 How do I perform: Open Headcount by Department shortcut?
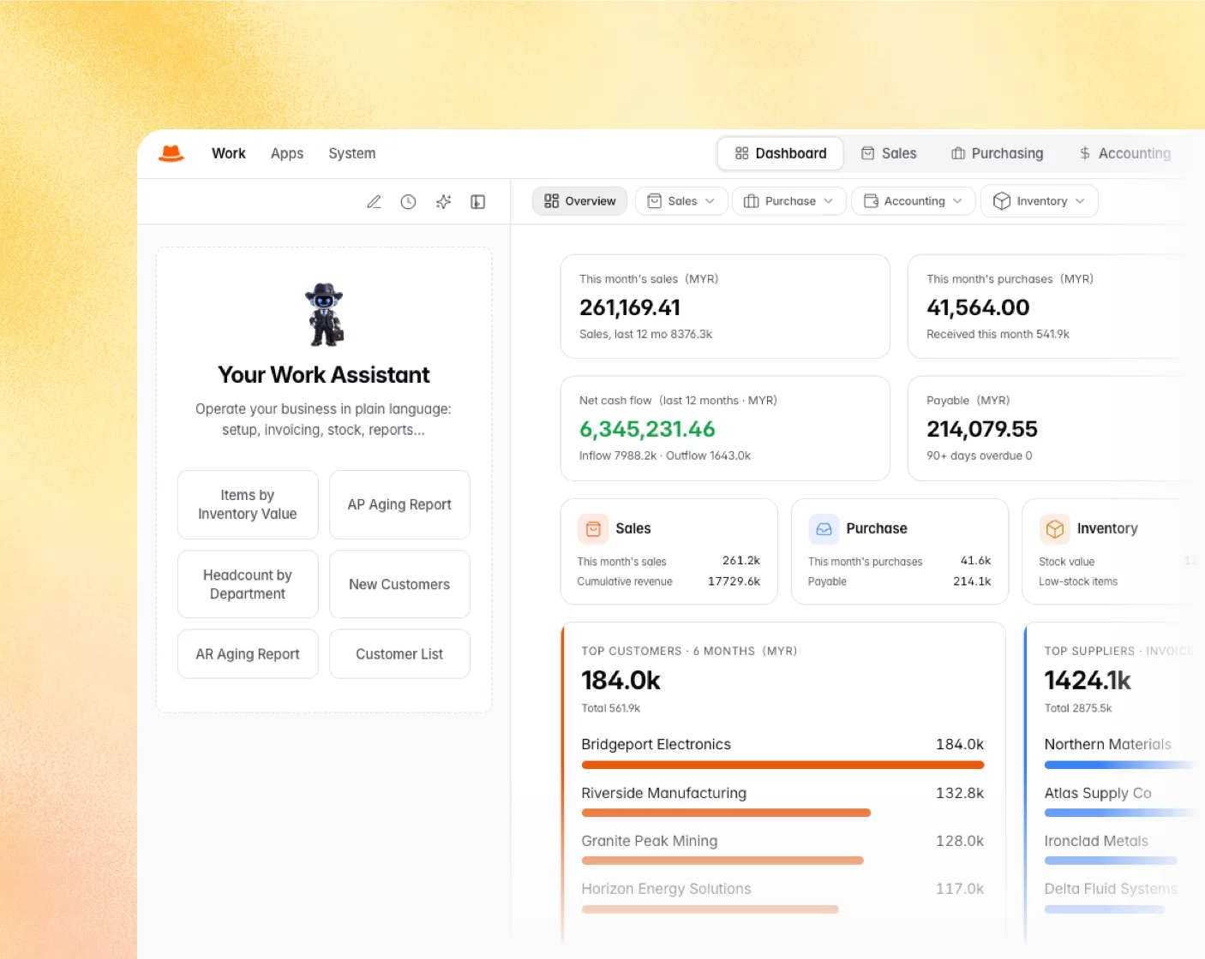tap(248, 584)
